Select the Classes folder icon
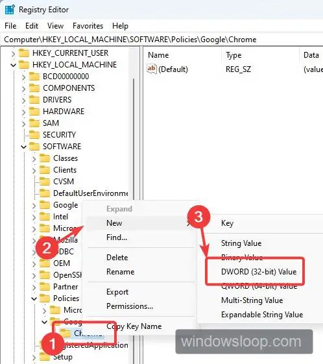The width and height of the screenshot is (323, 364). click(x=45, y=158)
